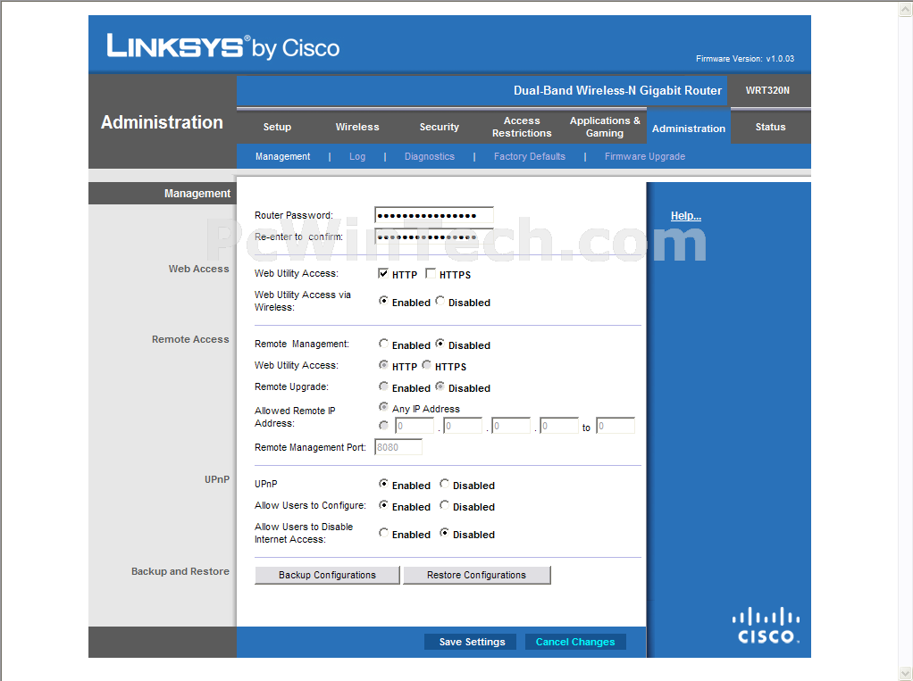Open the Setup tab
This screenshot has width=913, height=681.
point(277,127)
